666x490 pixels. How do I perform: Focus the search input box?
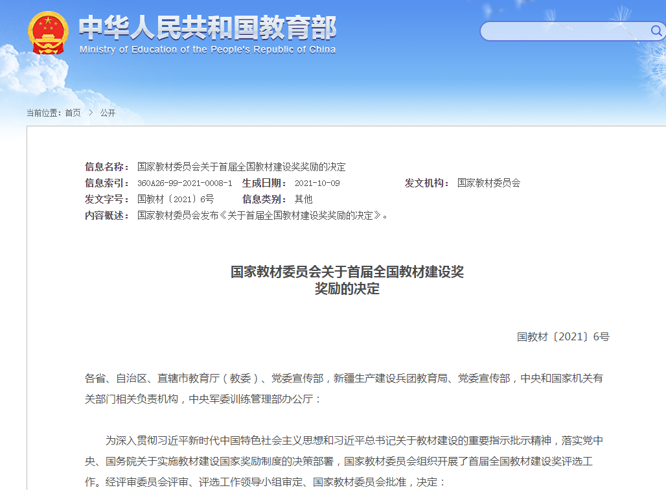click(564, 31)
